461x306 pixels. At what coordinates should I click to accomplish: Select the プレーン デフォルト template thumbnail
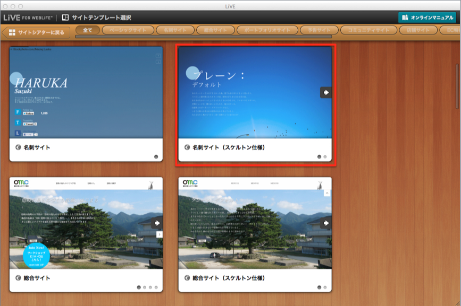[255, 92]
